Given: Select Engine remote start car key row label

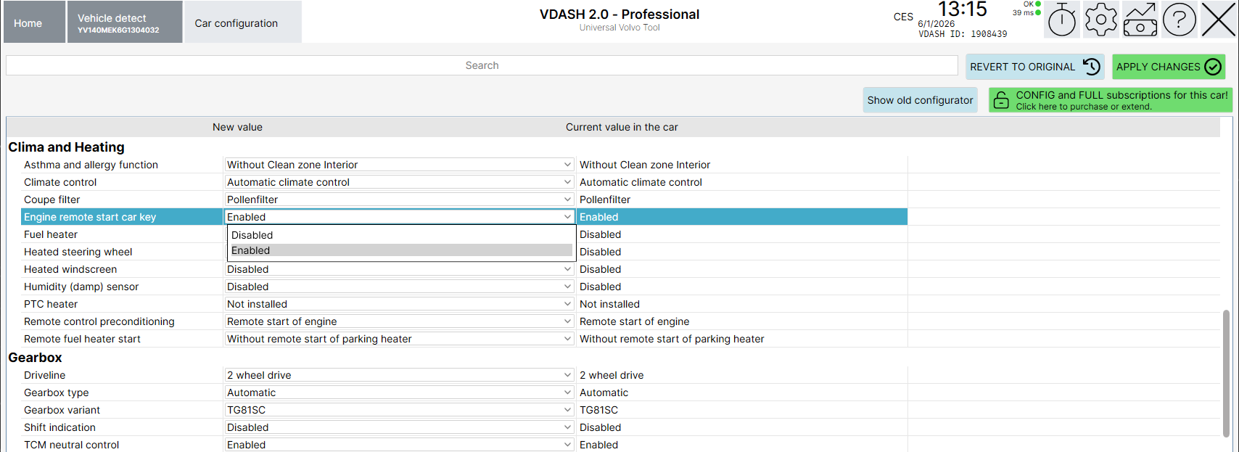Looking at the screenshot, I should [90, 217].
